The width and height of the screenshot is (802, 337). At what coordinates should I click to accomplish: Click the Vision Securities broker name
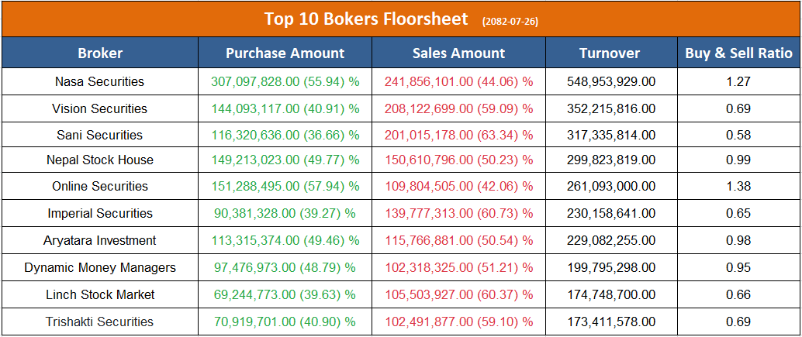(x=100, y=108)
